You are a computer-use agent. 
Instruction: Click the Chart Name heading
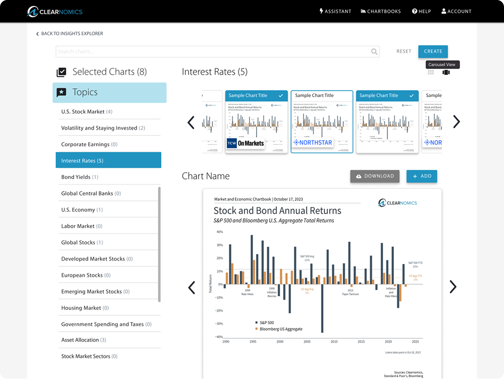pyautogui.click(x=206, y=176)
